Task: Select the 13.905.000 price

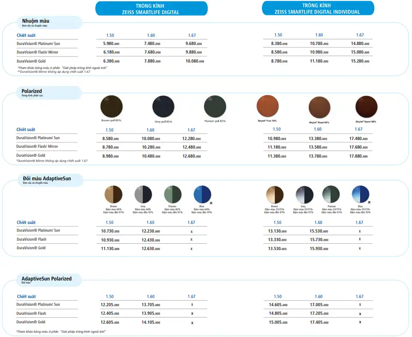Action: point(151,313)
